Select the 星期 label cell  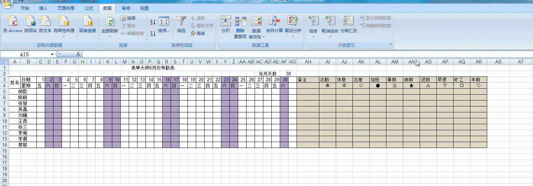(x=28, y=85)
